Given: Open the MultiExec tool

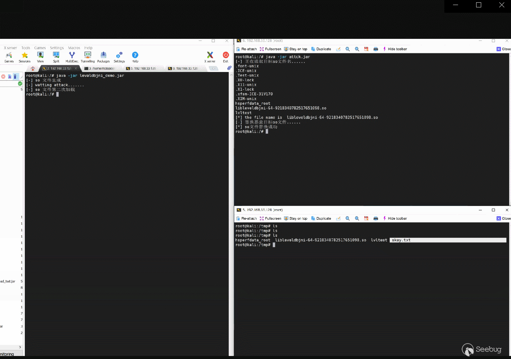Looking at the screenshot, I should coord(72,56).
